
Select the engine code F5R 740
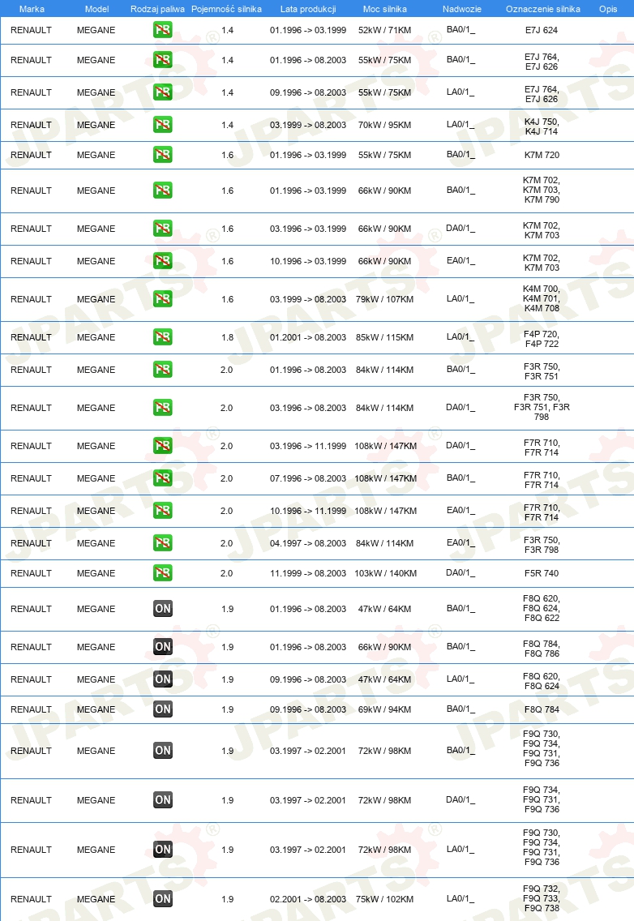[542, 573]
